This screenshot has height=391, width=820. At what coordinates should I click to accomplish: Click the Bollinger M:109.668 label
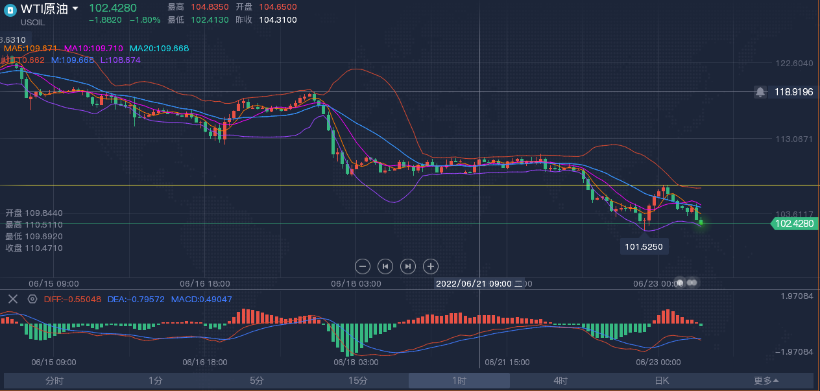[73, 60]
